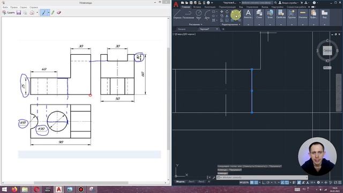Select the Arc (Дуга) tool
This screenshot has height=193, width=343.
coord(207,14)
